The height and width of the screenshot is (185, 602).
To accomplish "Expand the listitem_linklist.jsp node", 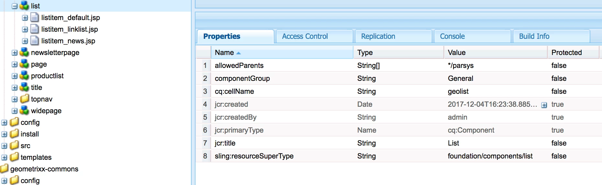I will pos(25,29).
